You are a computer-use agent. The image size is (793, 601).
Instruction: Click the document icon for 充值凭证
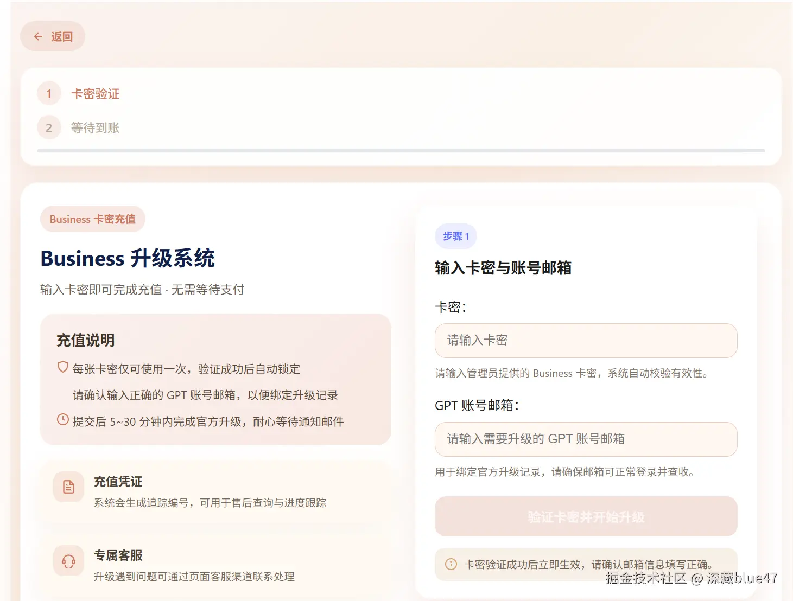[69, 487]
